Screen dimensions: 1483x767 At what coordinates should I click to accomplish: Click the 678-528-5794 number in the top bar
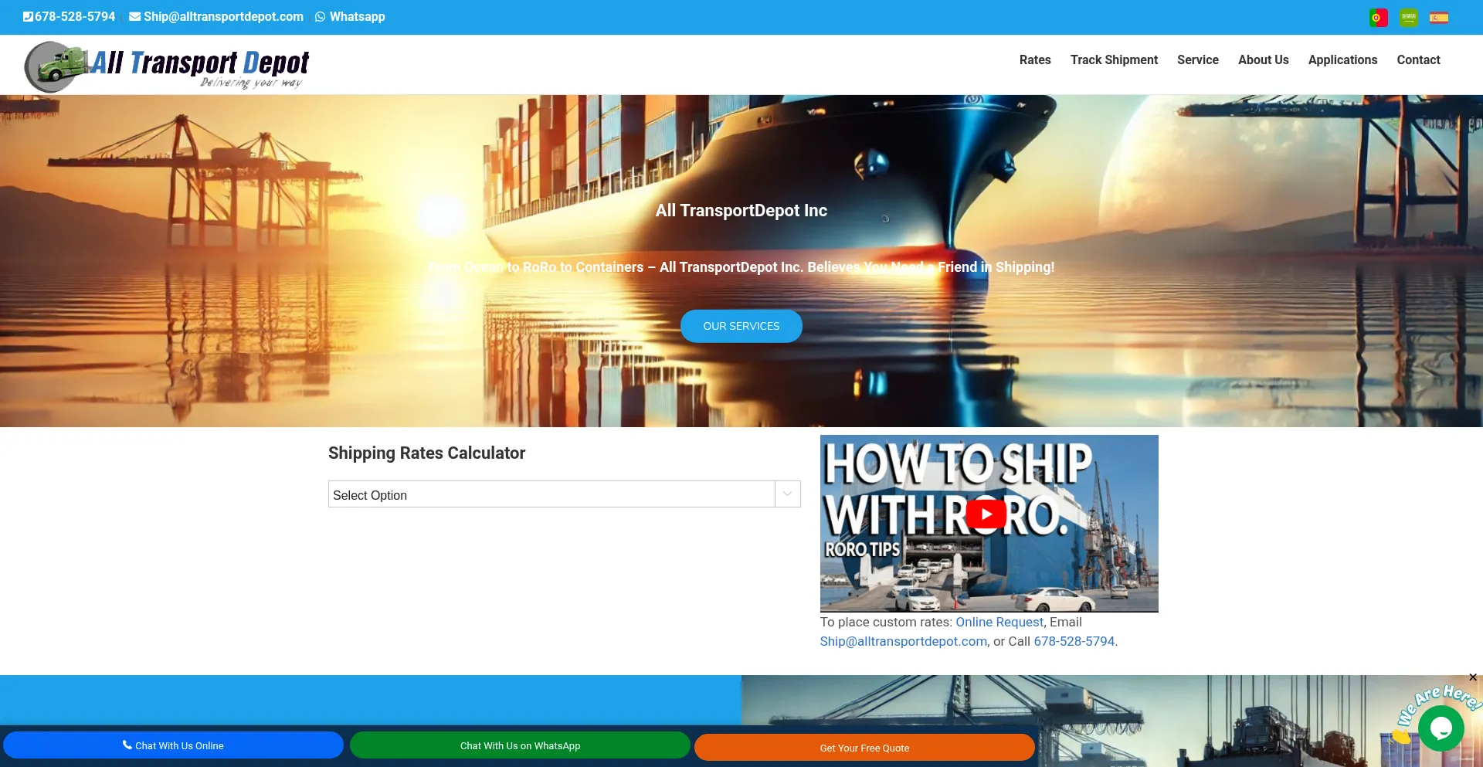pyautogui.click(x=75, y=17)
